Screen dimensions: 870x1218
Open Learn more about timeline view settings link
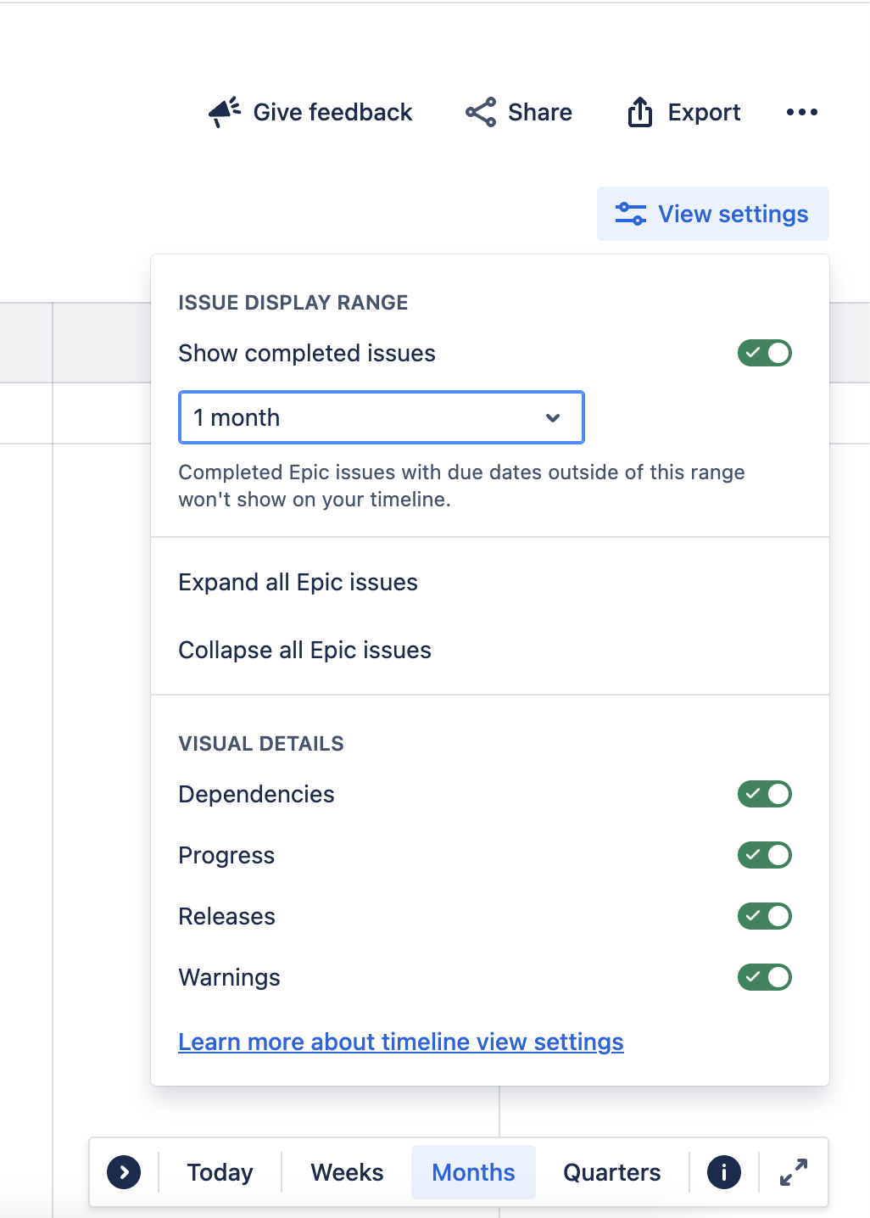400,1042
